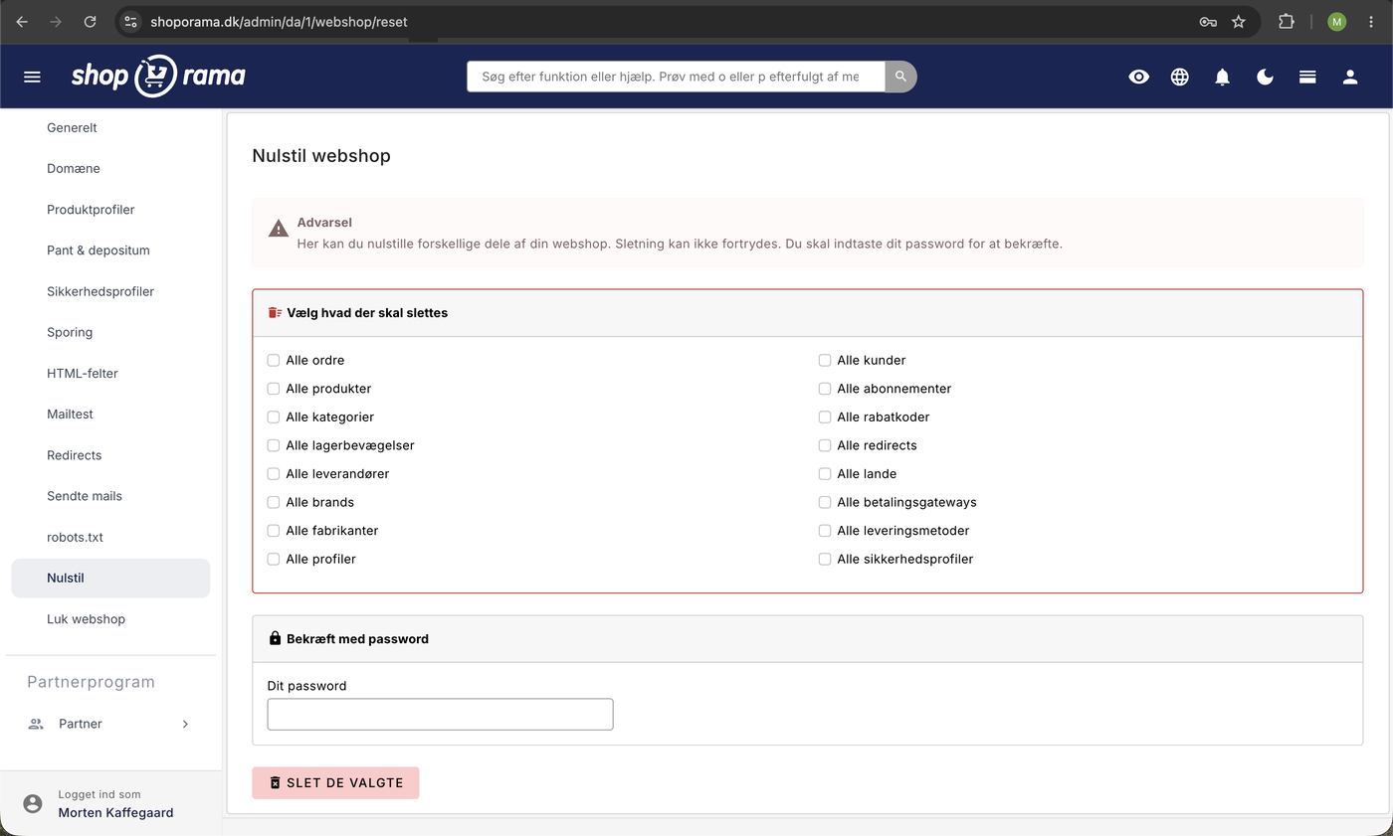1393x836 pixels.
Task: Click the Partner people icon in sidebar
Action: click(36, 724)
